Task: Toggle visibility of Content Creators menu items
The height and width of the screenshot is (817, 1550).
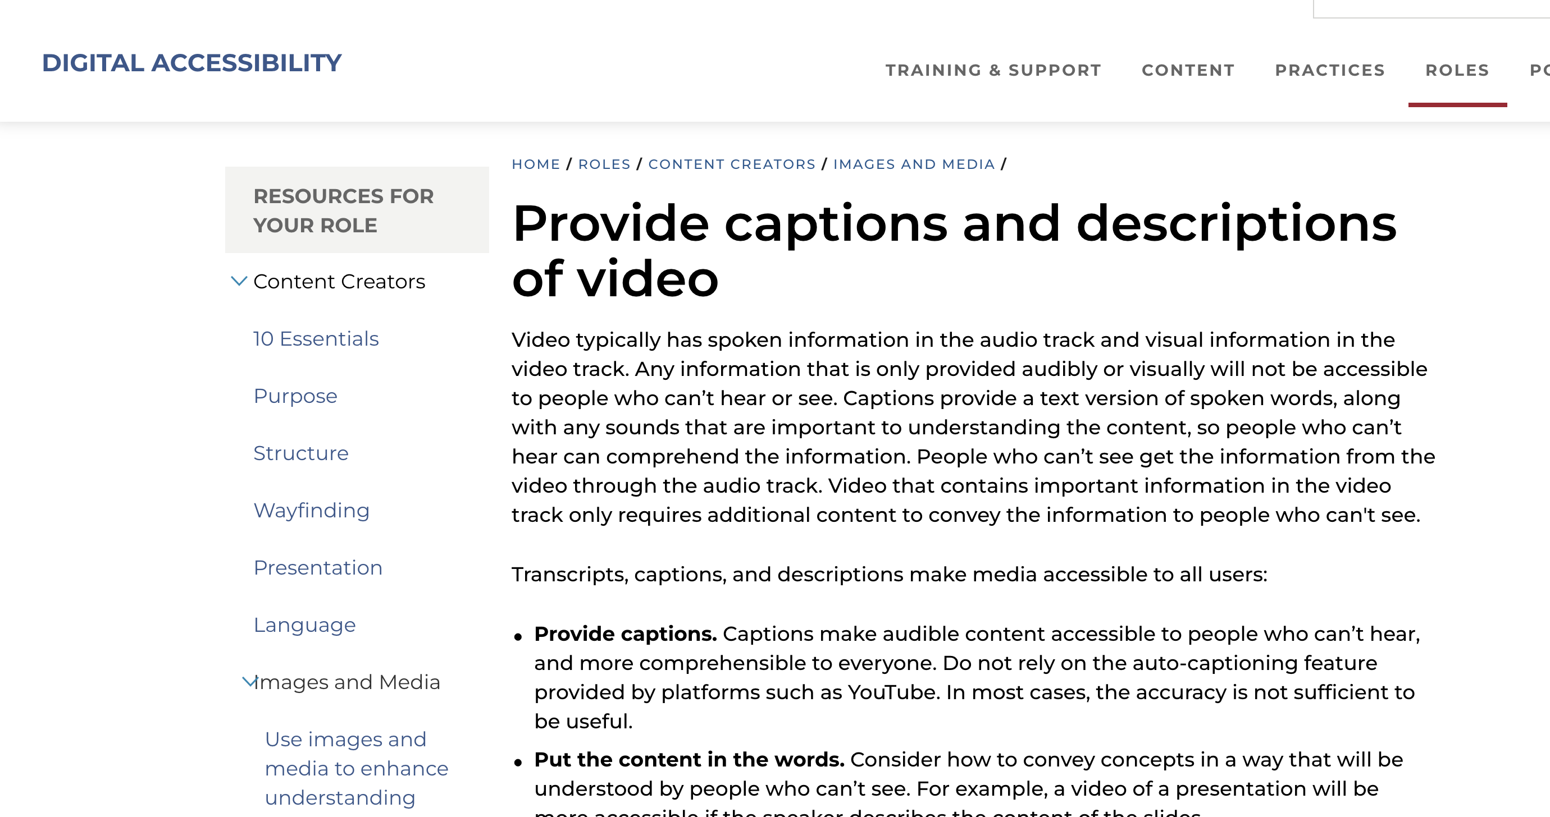Action: [x=238, y=281]
